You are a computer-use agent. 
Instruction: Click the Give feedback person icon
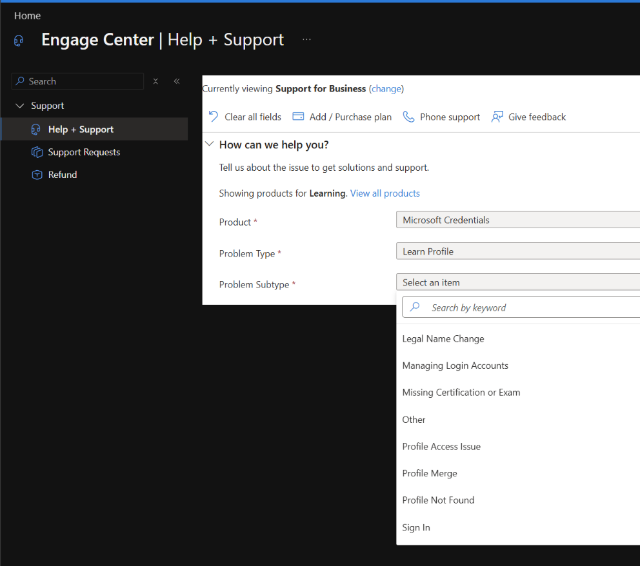pos(497,117)
